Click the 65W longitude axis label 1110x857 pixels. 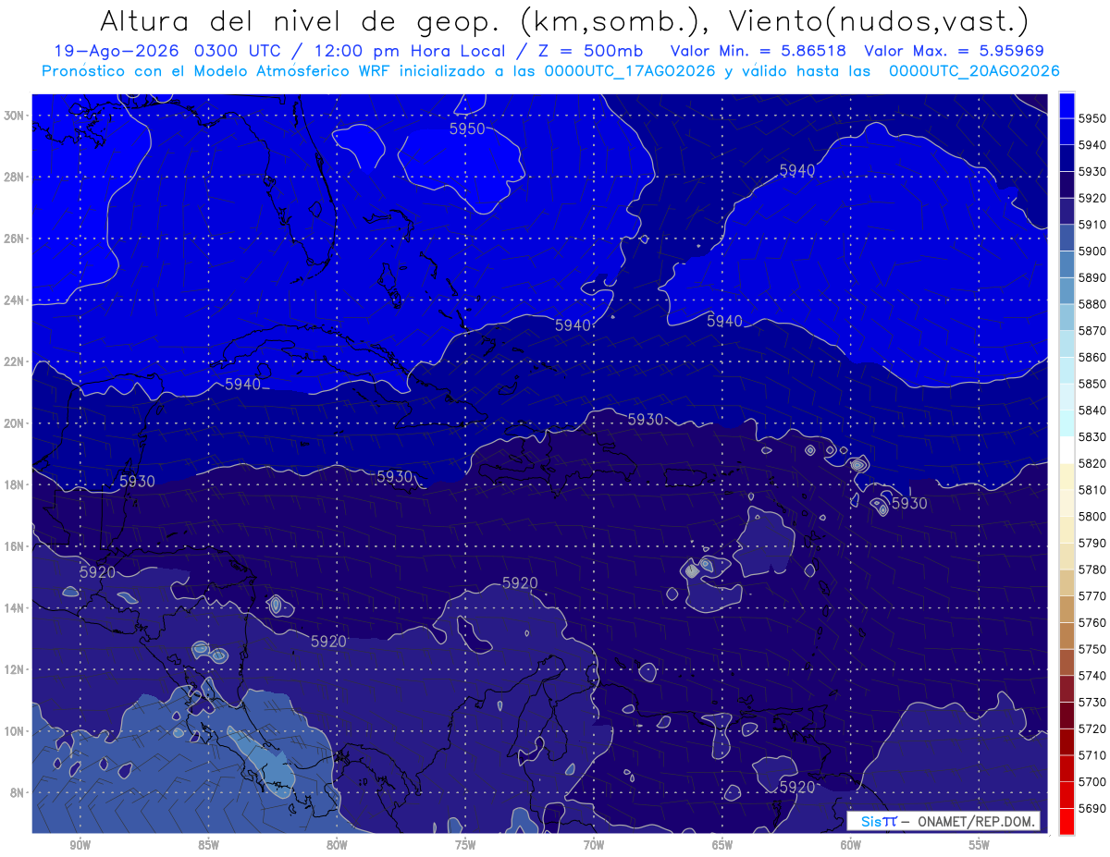722,845
